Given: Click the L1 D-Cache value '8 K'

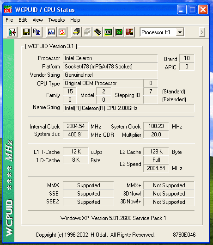Looking at the screenshot, I should 76,160.
